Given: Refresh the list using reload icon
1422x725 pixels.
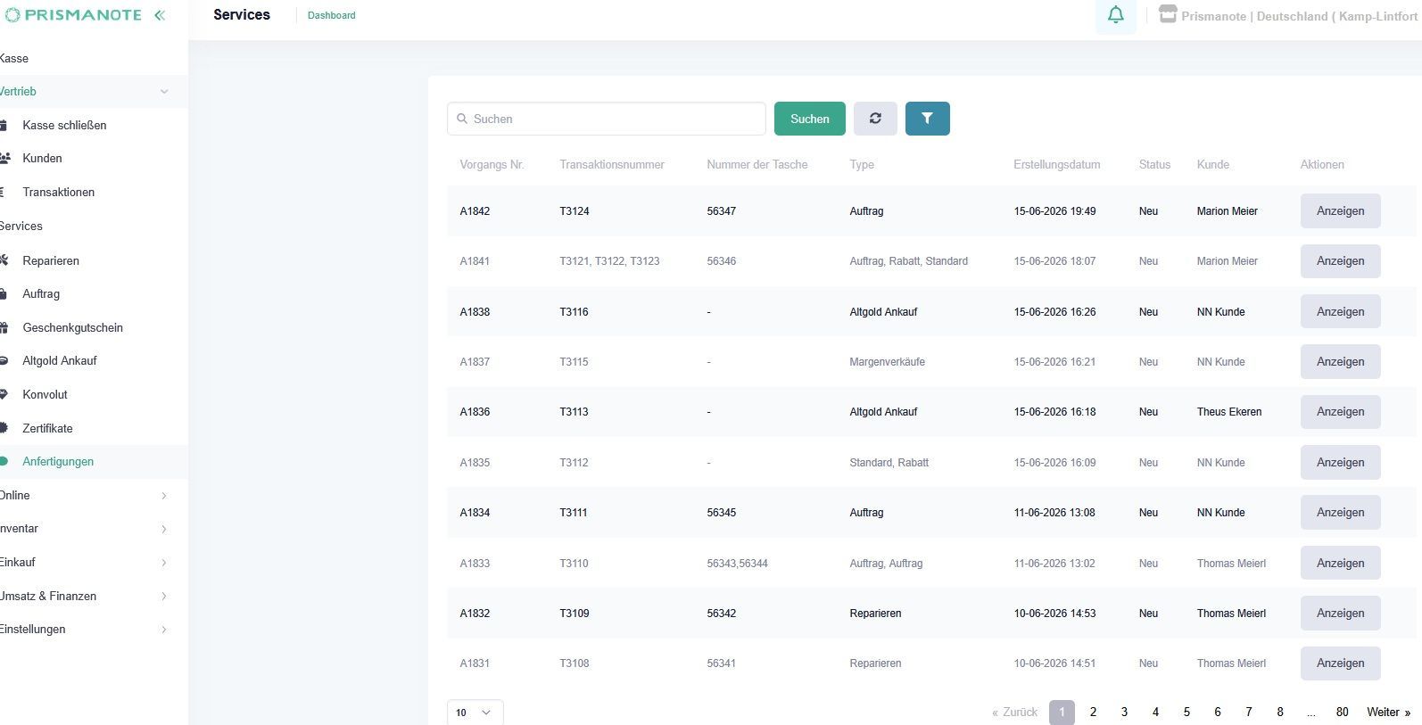Looking at the screenshot, I should point(875,119).
